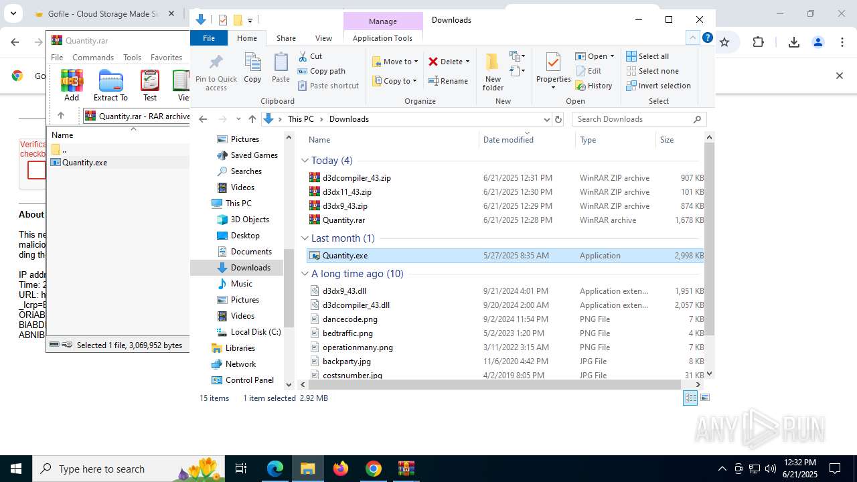Screen dimensions: 857x482
Task: Open recent locations dropdown arrow
Action: [x=238, y=119]
